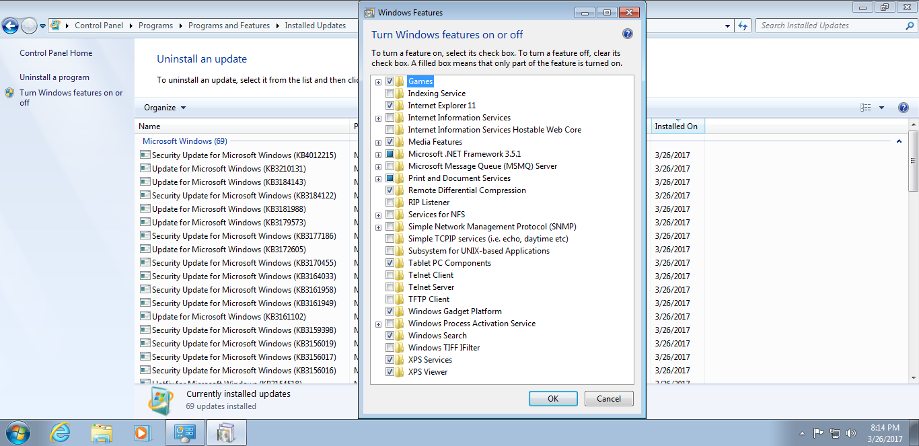
Task: Enable the Indexing Service checkbox
Action: [390, 94]
